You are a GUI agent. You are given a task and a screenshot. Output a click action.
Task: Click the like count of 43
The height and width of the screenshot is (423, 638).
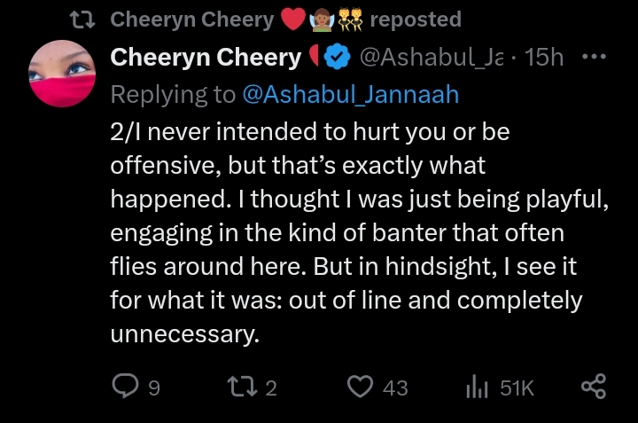pos(395,388)
